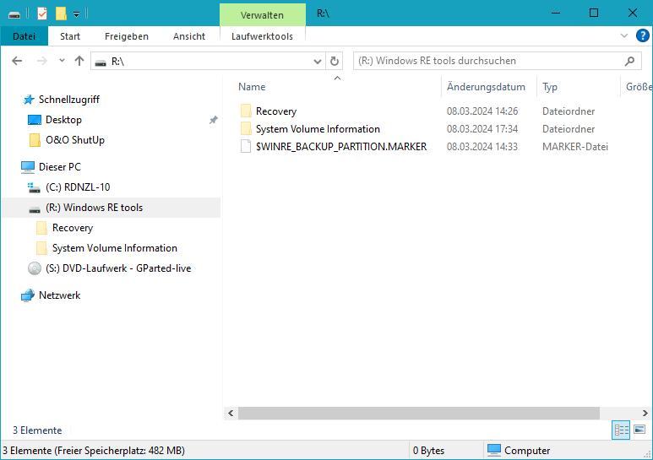Open the Customize Quick Access Toolbar dropdown

point(76,14)
